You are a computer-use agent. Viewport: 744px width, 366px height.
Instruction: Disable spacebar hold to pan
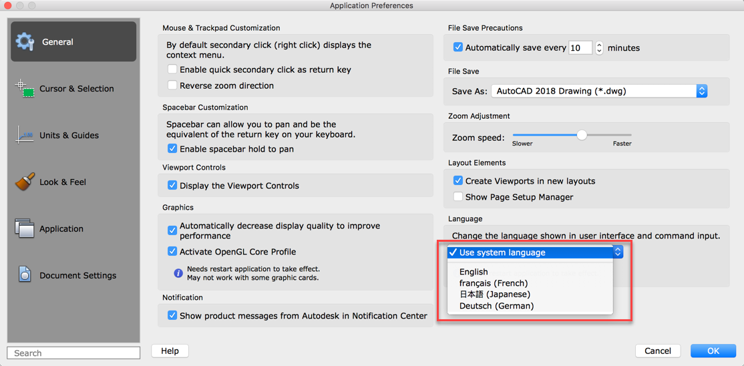pyautogui.click(x=172, y=149)
